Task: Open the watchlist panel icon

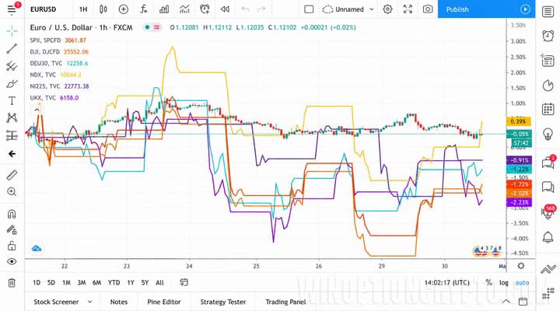Action: point(548,12)
